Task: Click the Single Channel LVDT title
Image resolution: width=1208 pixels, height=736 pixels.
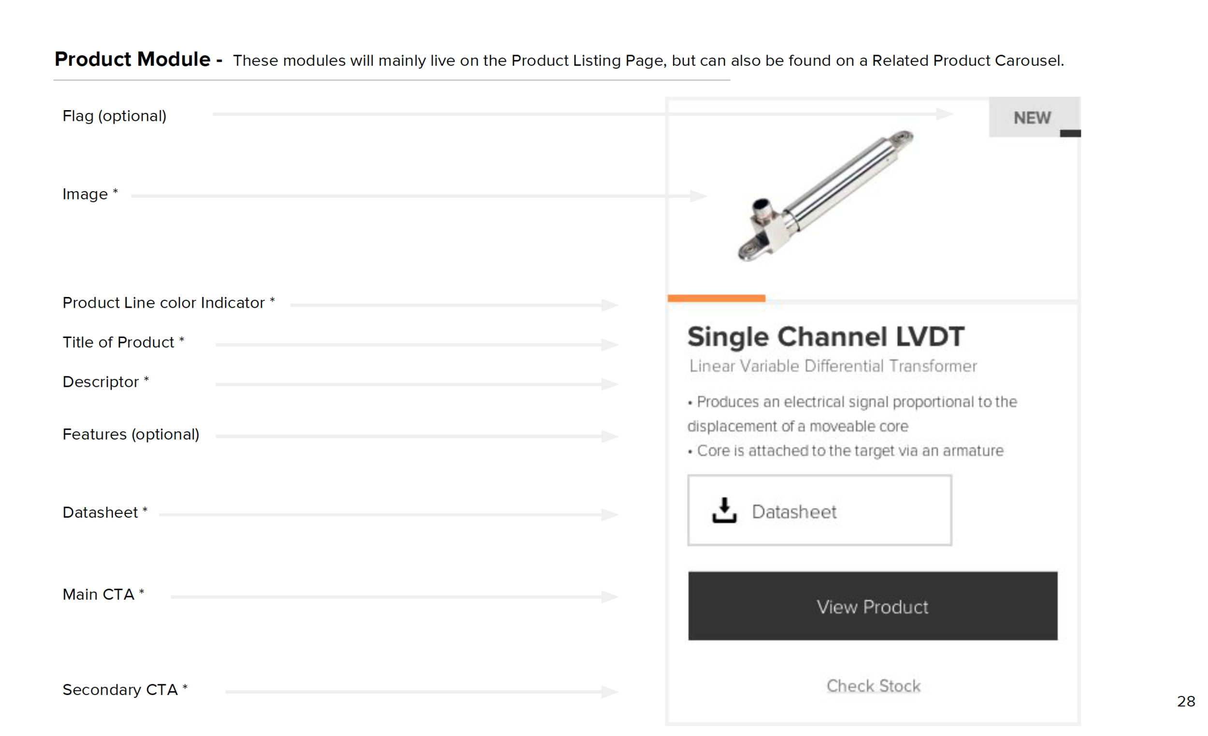Action: pos(826,337)
